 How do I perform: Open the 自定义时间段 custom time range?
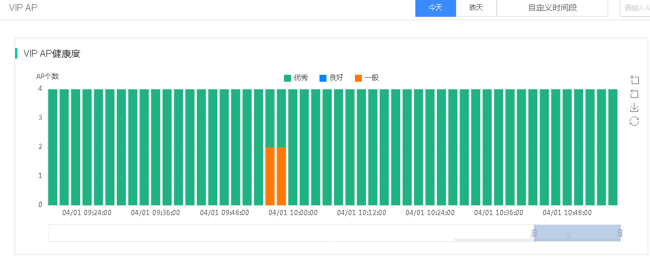(552, 8)
